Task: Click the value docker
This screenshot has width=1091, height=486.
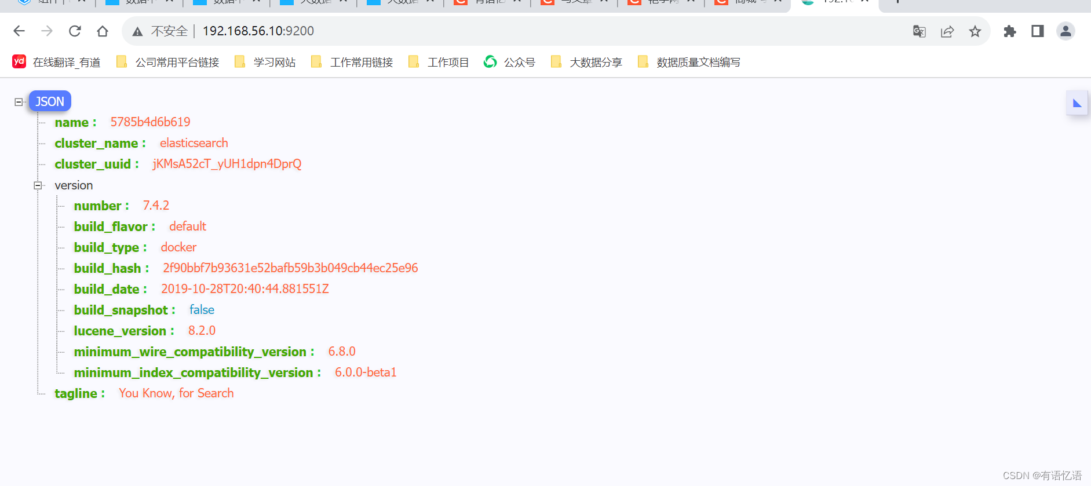Action: (x=179, y=247)
